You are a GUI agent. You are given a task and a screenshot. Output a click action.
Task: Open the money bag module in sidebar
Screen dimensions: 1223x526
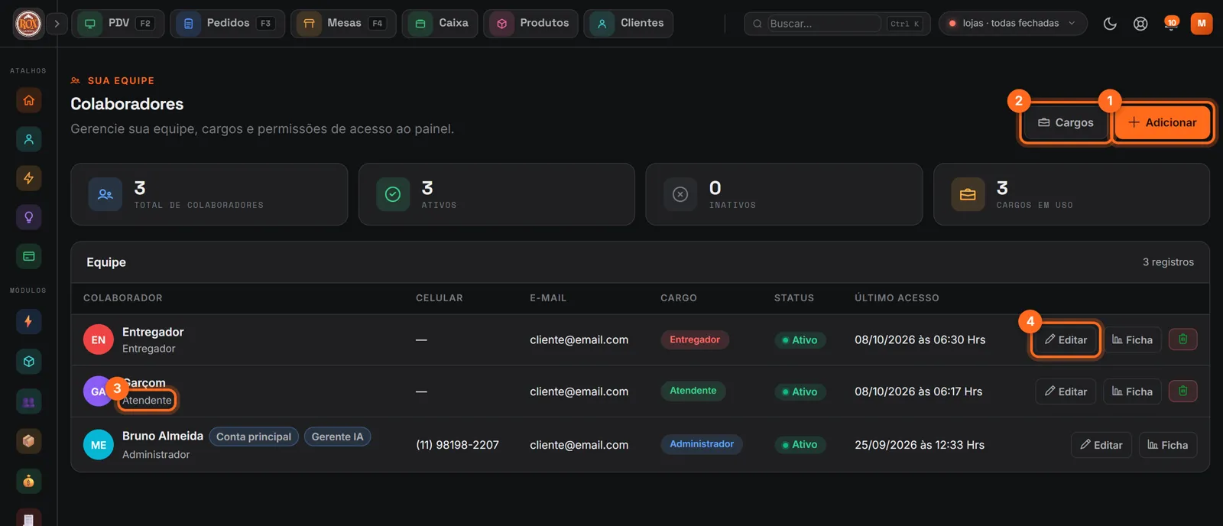click(x=29, y=481)
